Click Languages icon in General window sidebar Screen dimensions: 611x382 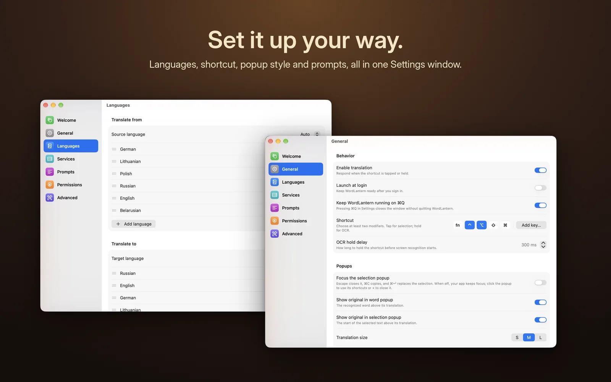275,182
